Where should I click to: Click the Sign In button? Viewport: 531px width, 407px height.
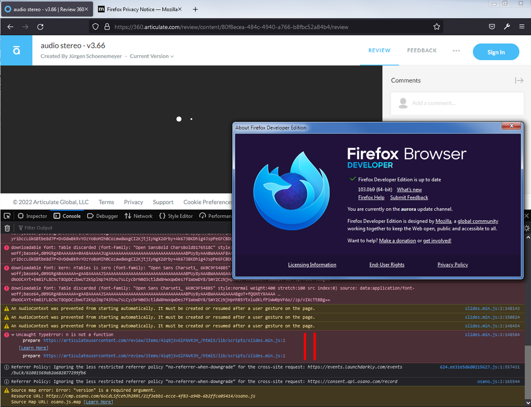click(495, 52)
